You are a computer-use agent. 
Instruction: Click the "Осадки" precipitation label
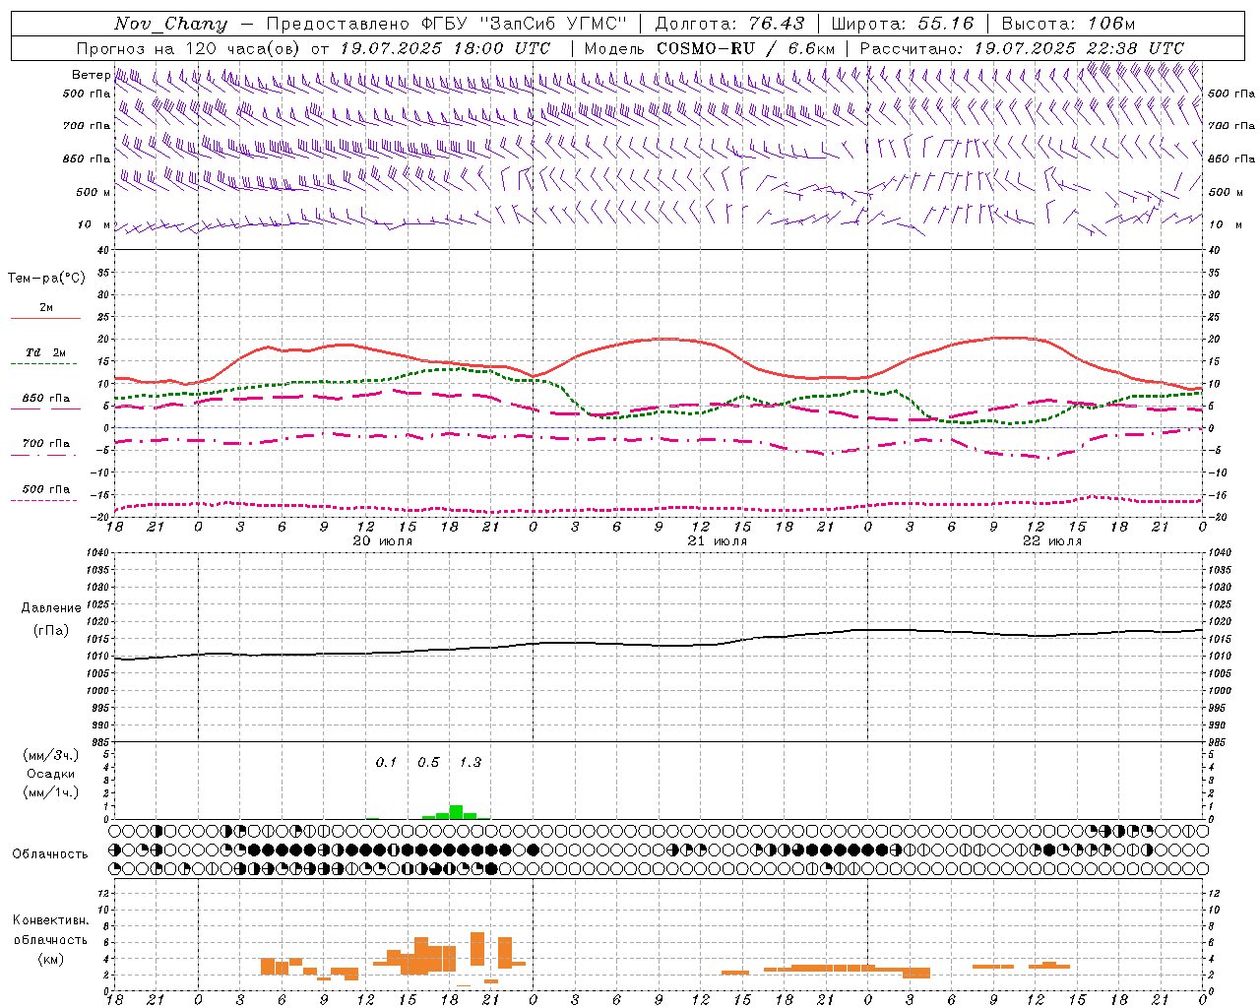click(x=51, y=774)
